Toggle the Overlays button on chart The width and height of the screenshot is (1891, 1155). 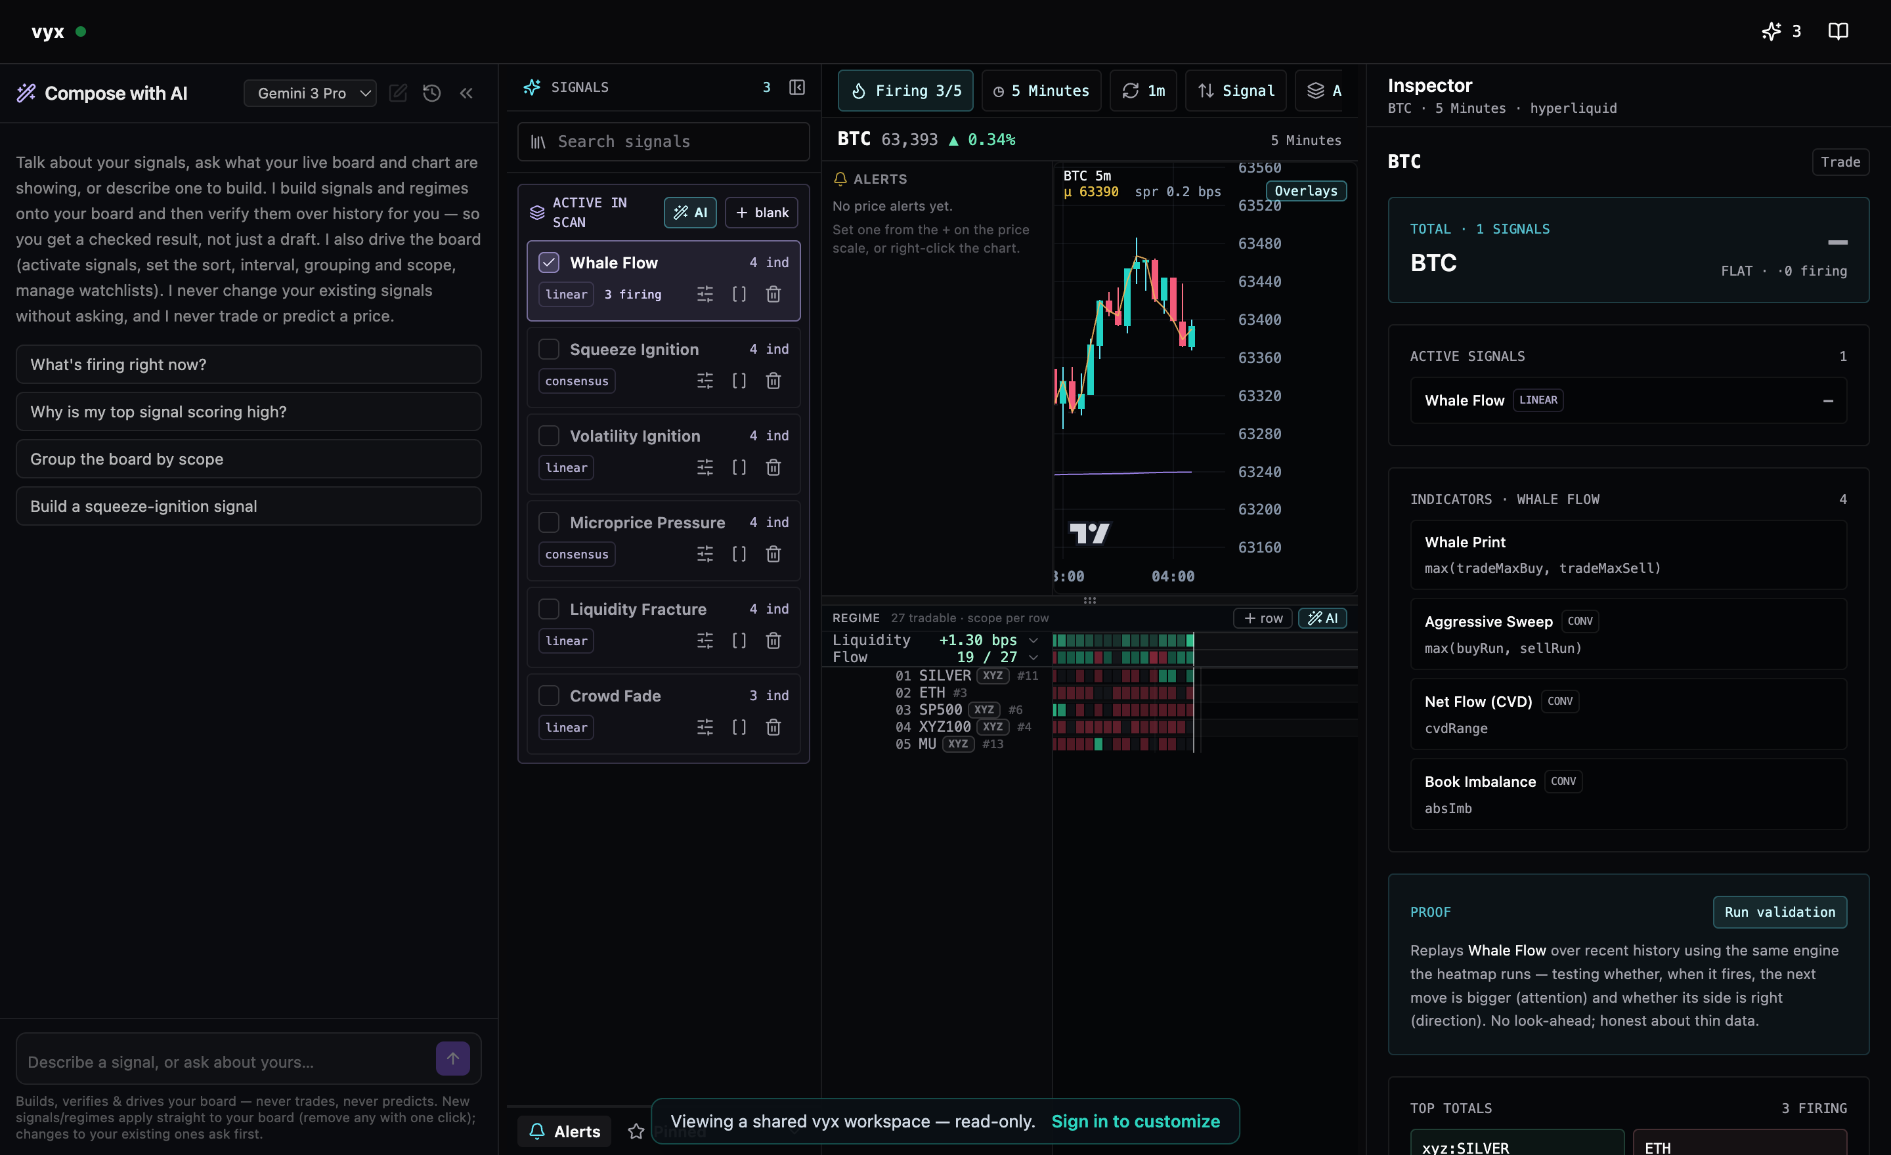[x=1305, y=191]
